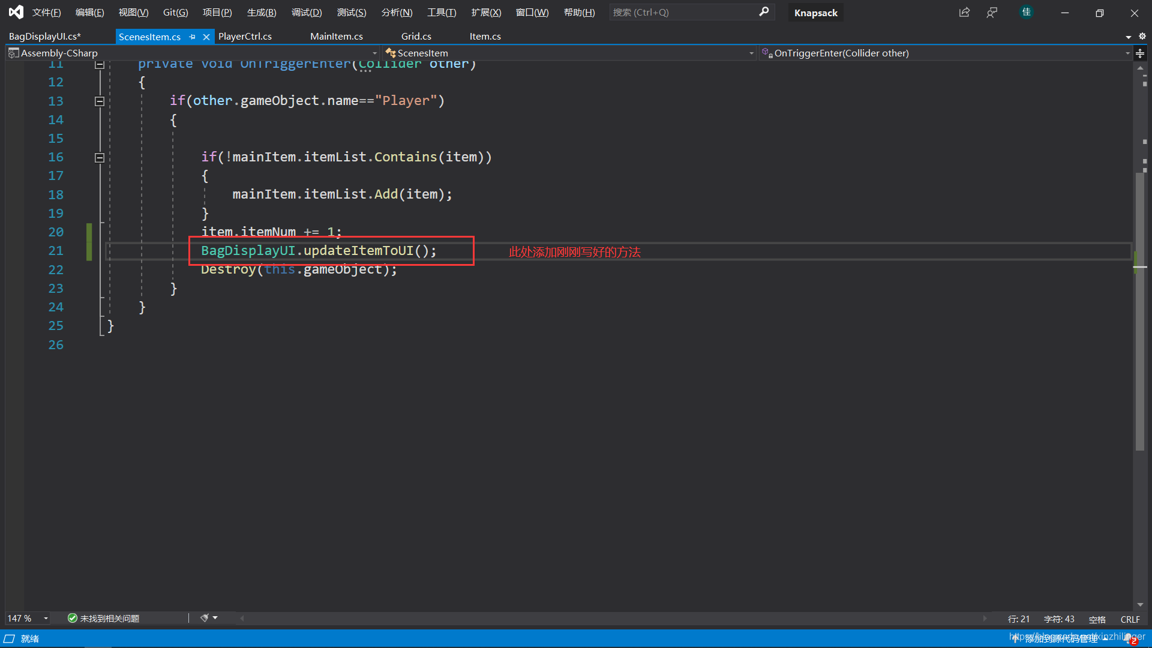
Task: Click the CRLF line ending indicator
Action: click(x=1130, y=619)
